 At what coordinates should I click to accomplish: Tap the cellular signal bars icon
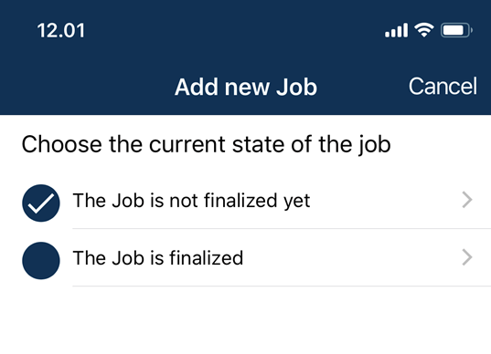(396, 30)
